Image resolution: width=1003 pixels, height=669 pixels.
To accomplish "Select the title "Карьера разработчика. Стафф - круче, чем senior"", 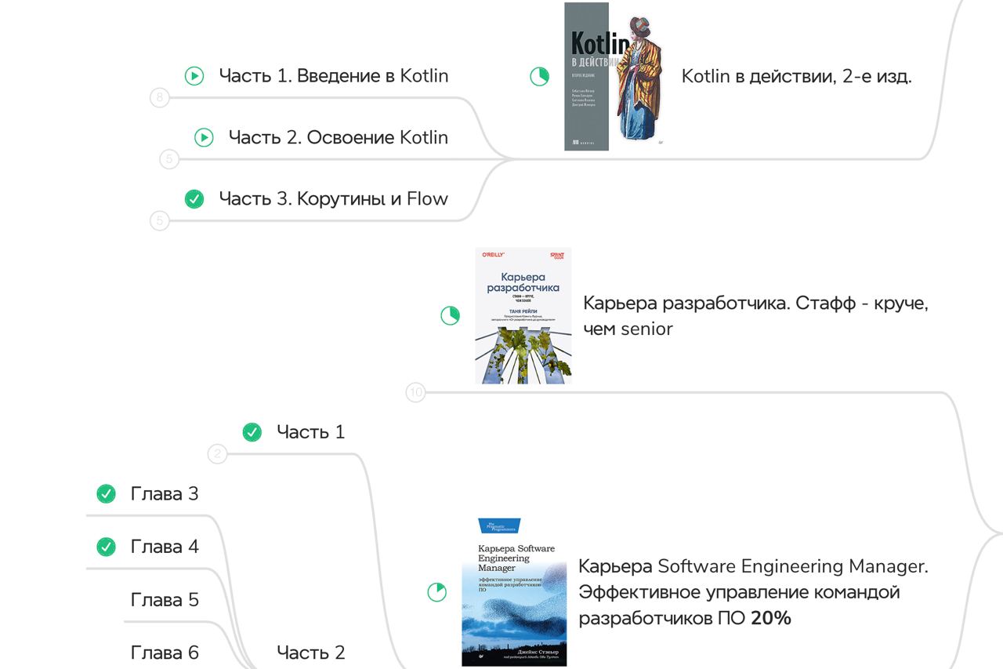I will coord(756,316).
